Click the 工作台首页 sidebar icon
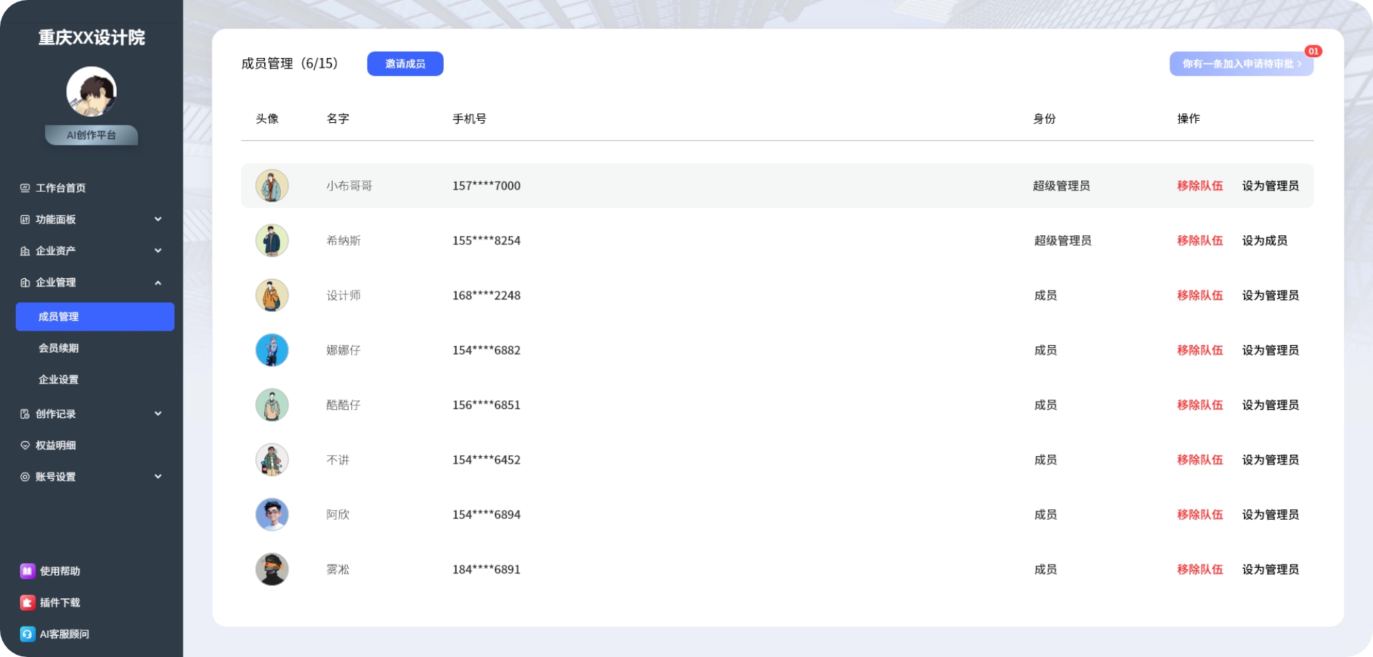This screenshot has height=657, width=1373. (x=25, y=188)
